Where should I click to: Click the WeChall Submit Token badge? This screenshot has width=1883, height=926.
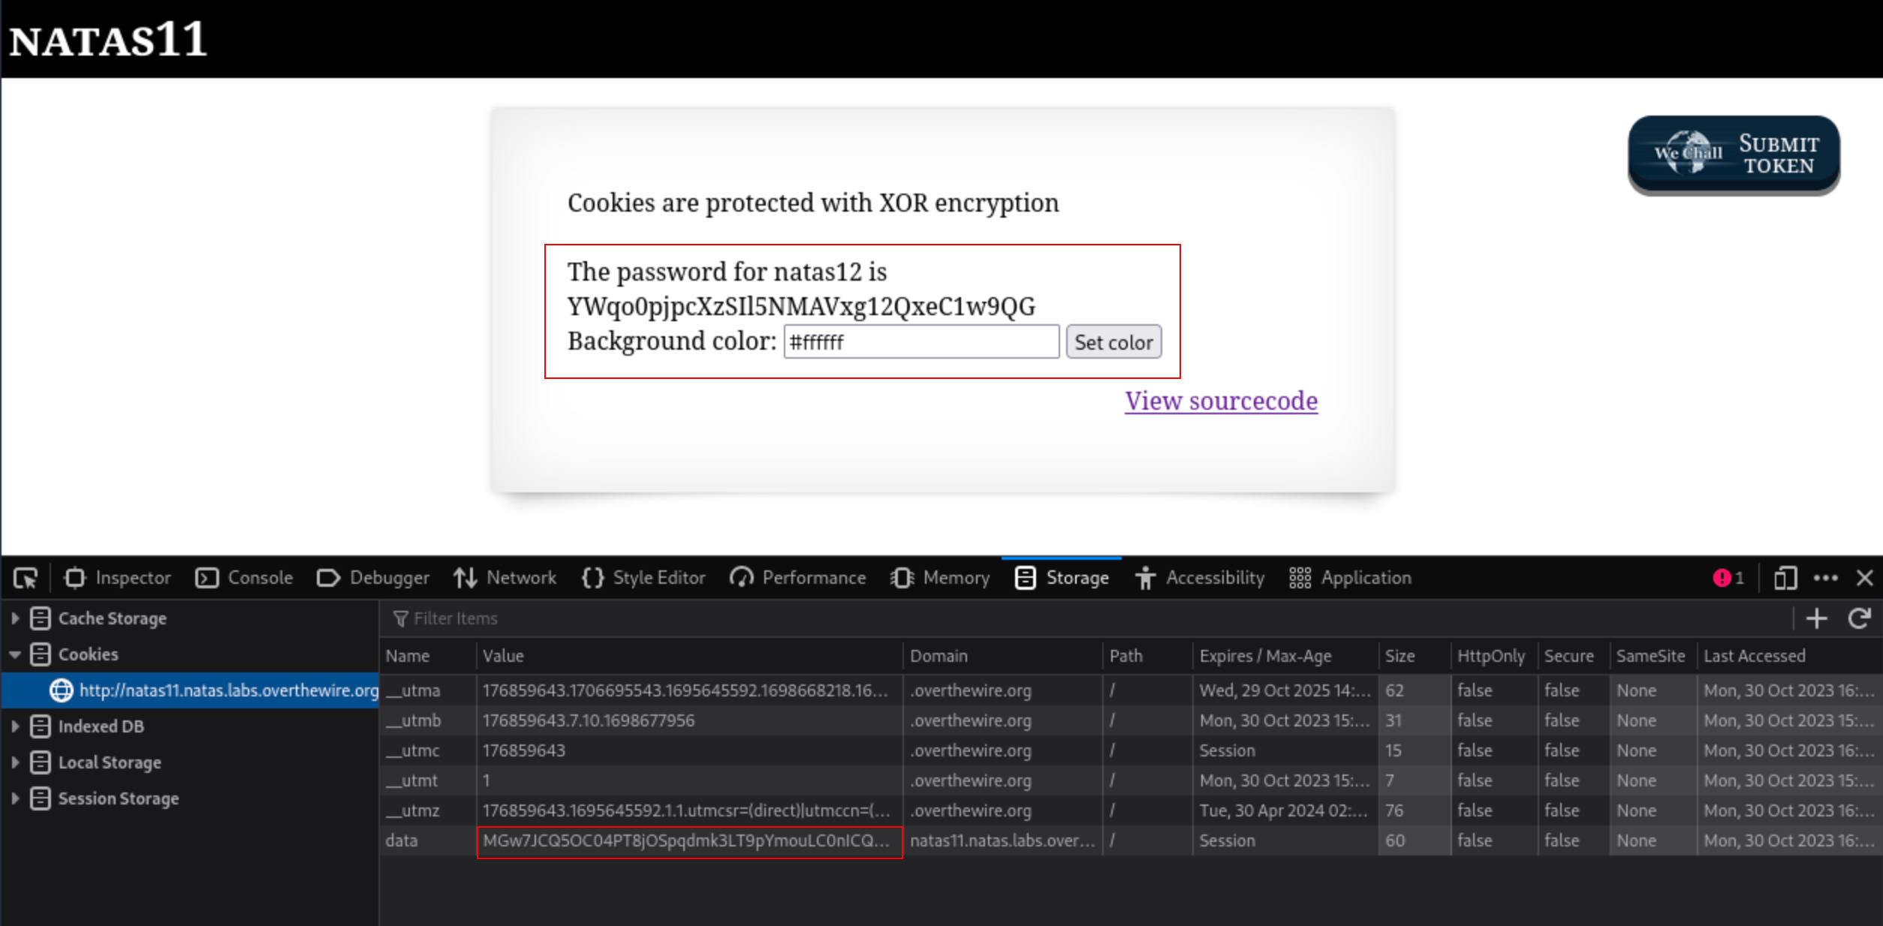[1733, 155]
